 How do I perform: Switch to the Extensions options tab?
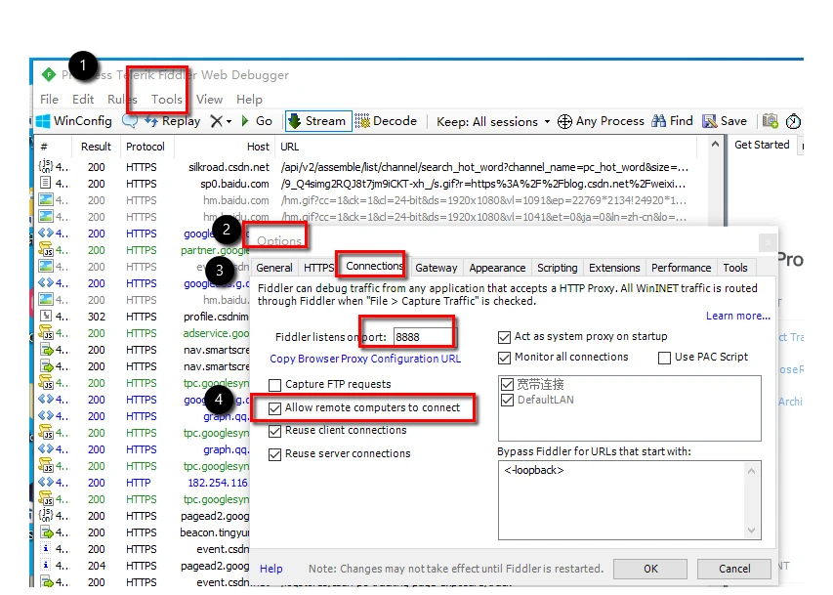614,268
